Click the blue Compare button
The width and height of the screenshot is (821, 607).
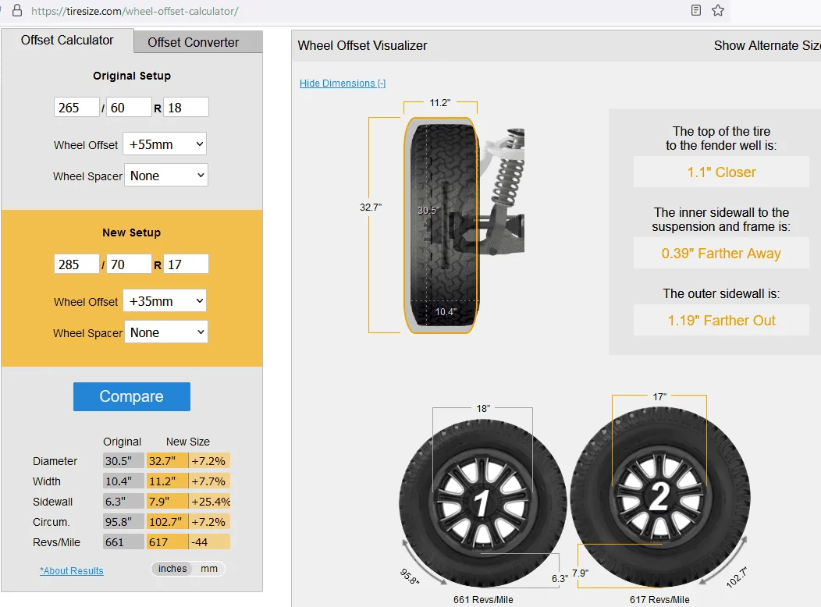point(131,396)
